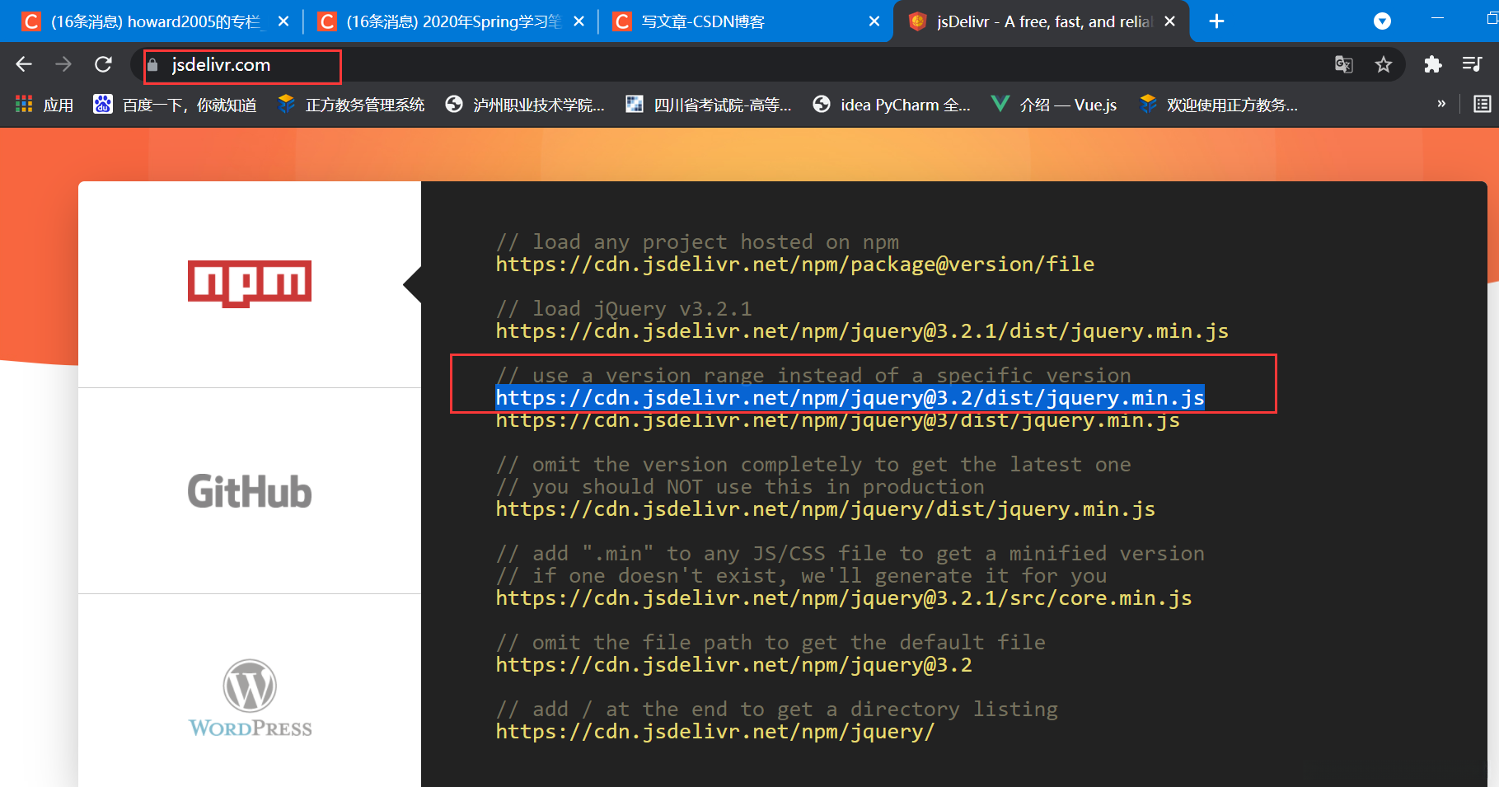The height and width of the screenshot is (787, 1499).
Task: Open the 正方教务管理系统 bookmark
Action: tap(351, 105)
